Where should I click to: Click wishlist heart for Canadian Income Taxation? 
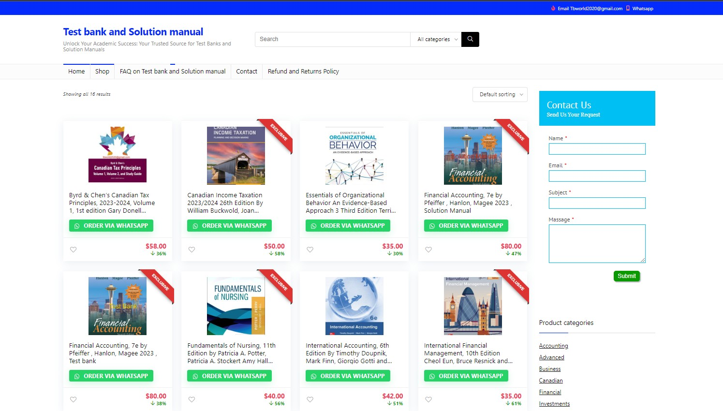click(192, 250)
